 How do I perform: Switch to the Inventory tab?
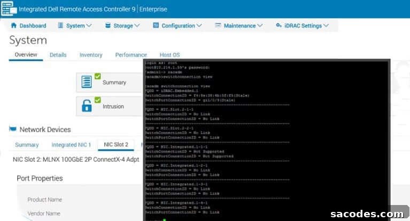pos(91,55)
